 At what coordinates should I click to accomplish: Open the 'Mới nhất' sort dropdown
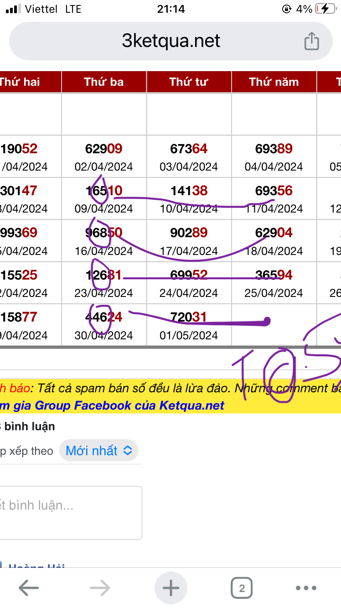pos(98,451)
